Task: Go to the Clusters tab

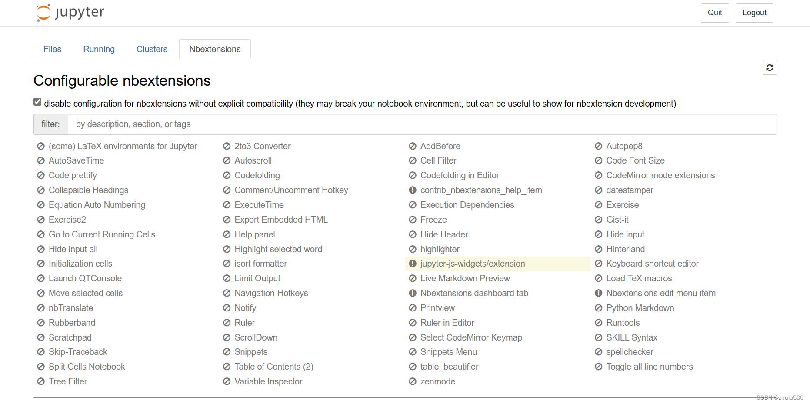Action: pos(152,49)
